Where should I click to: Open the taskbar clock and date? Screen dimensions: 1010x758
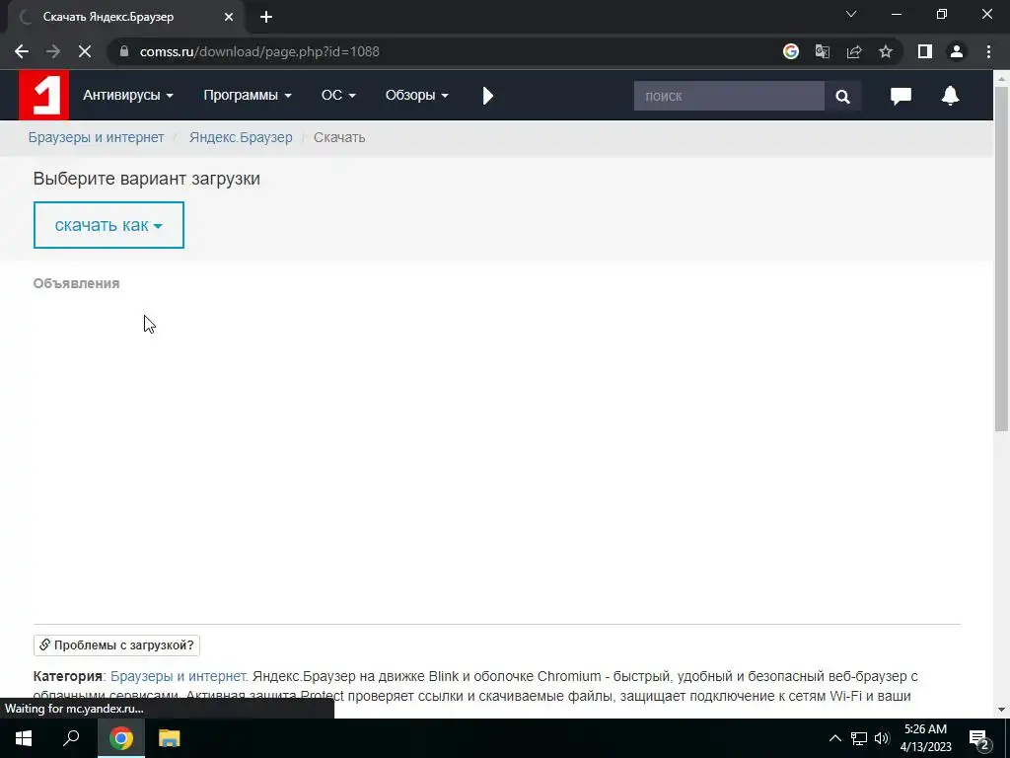(925, 738)
